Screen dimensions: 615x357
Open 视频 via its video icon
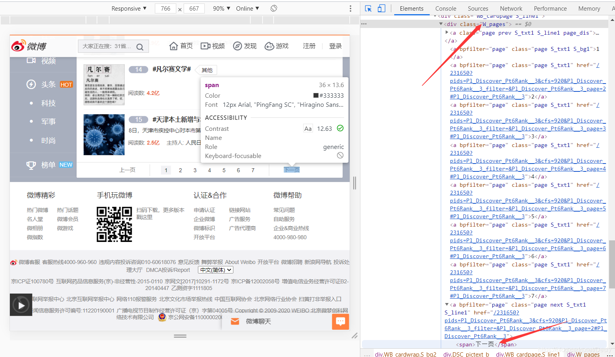coord(205,46)
